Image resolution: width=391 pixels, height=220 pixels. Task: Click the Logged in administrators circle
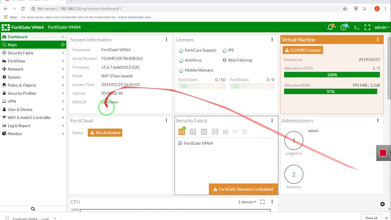coord(294,141)
